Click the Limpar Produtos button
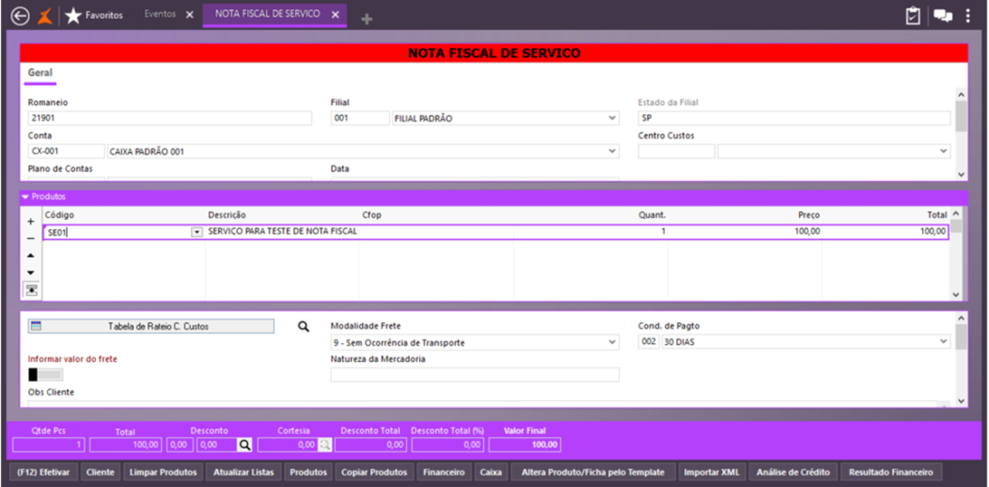 164,472
